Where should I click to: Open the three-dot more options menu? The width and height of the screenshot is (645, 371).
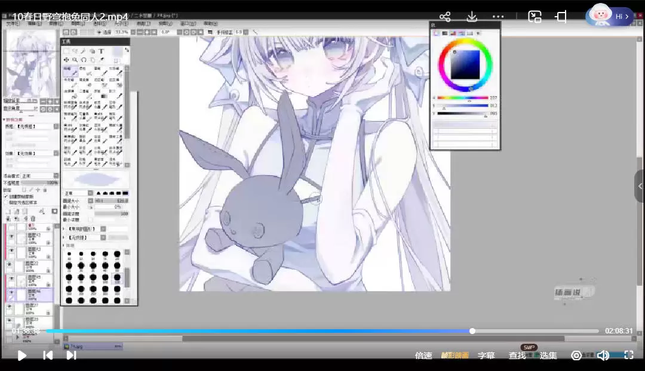point(498,17)
